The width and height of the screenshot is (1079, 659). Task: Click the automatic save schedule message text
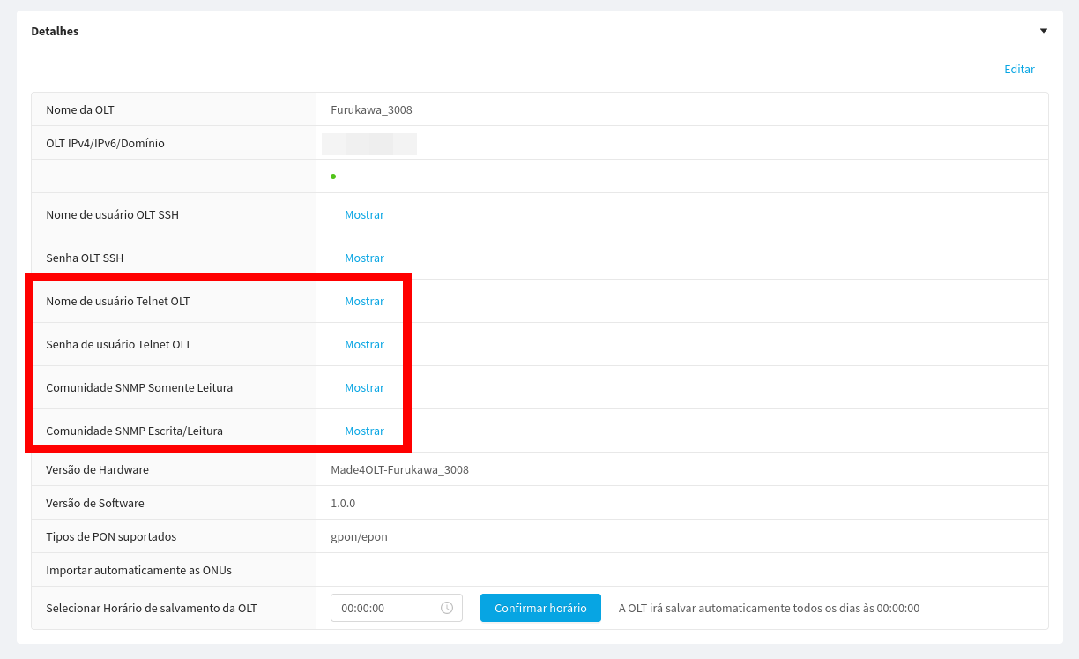(769, 608)
